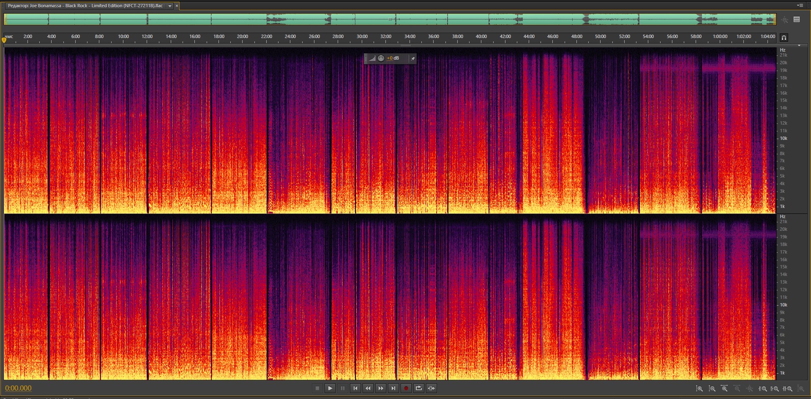The width and height of the screenshot is (811, 399).
Task: Zoom out amplitude using bottom zoom icon
Action: click(x=712, y=388)
